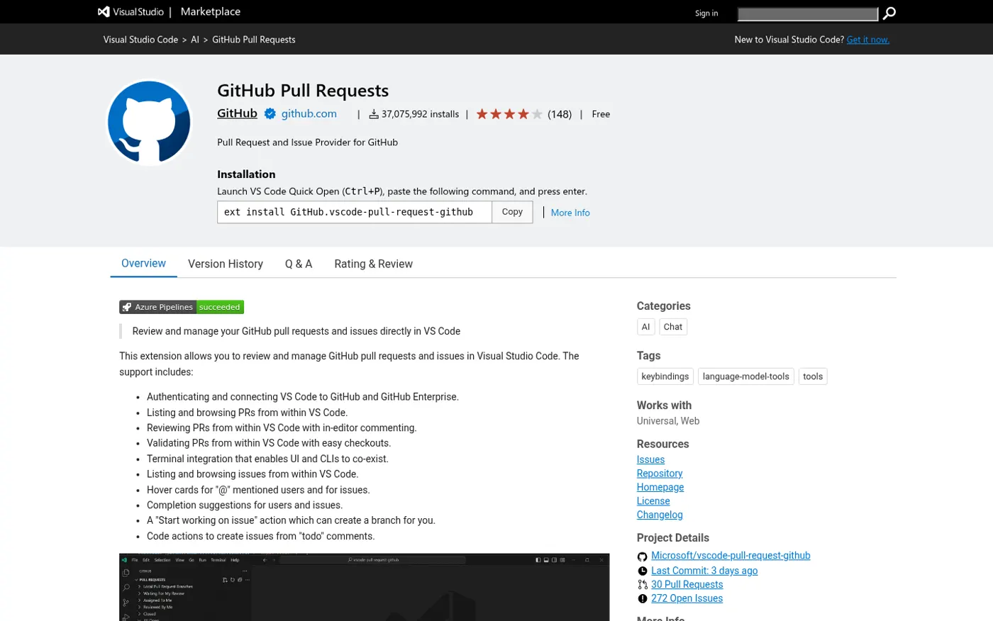Open the 30 Pull Requests link
This screenshot has width=993, height=621.
pos(687,585)
